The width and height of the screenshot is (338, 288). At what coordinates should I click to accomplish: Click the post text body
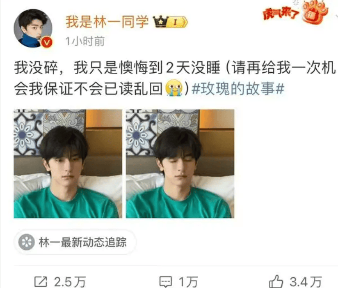tap(175, 78)
